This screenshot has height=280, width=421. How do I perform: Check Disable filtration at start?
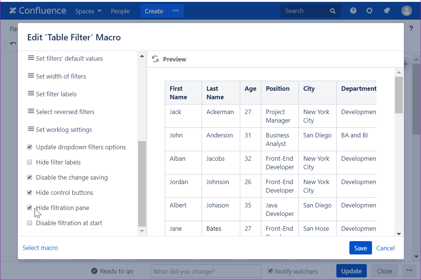tap(30, 223)
